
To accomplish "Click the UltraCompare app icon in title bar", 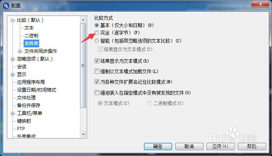I will pos(6,5).
